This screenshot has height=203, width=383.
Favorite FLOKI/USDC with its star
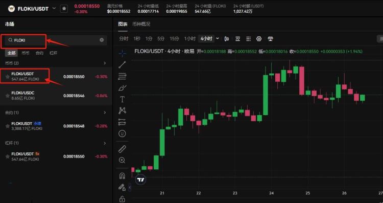click(8, 96)
